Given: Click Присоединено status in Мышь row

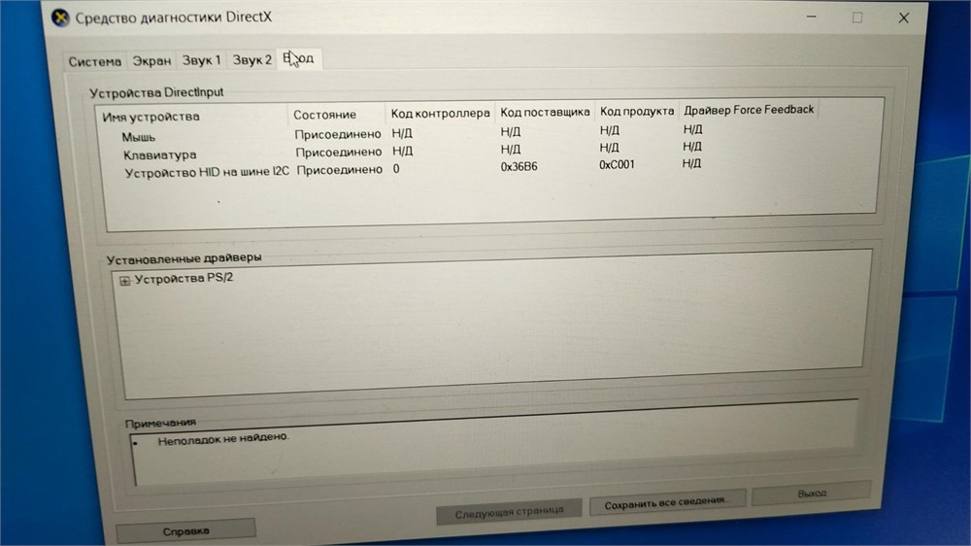Looking at the screenshot, I should point(338,134).
